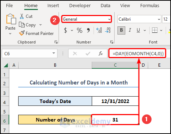Switch to the Home tab
171x134 pixels.
[x=31, y=6]
